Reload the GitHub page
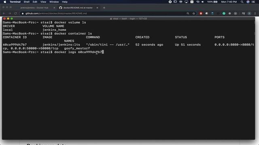259x145 pixels. pyautogui.click(x=15, y=13)
